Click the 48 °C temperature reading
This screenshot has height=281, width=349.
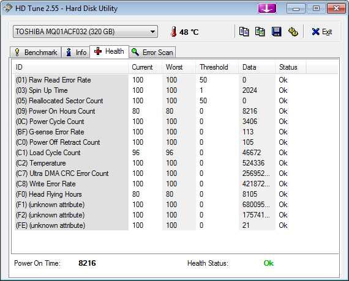pyautogui.click(x=189, y=32)
